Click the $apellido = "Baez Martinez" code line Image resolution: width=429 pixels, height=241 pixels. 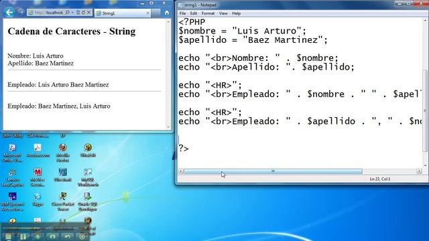(x=253, y=40)
